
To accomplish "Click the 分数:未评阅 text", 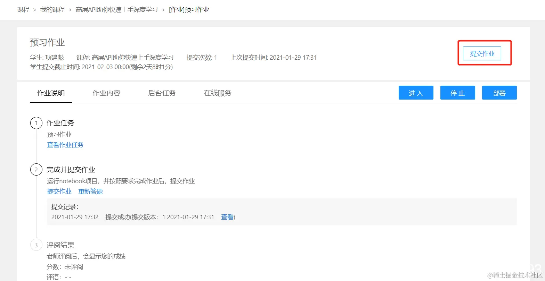I will click(x=65, y=267).
